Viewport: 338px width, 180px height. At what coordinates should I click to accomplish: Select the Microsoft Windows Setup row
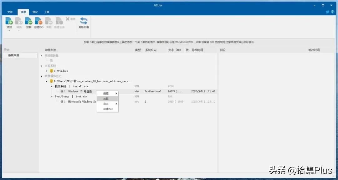pyautogui.click(x=129, y=101)
